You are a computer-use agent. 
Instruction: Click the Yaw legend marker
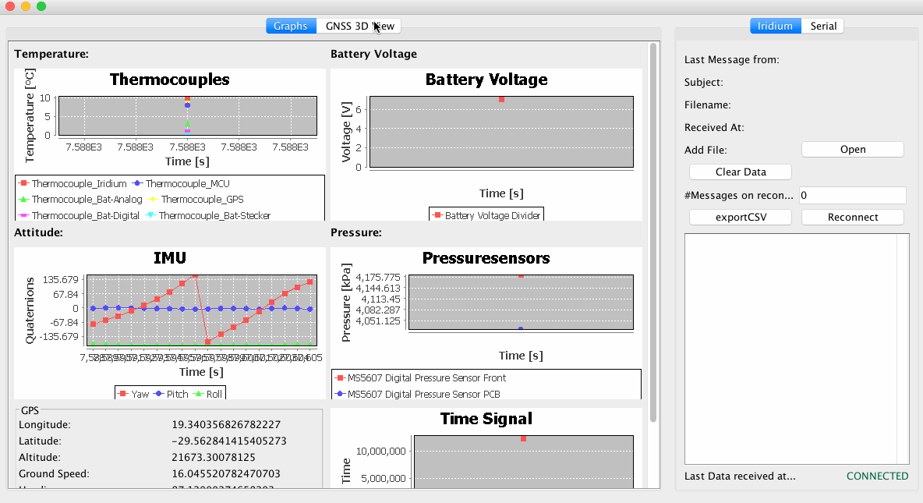coord(123,394)
